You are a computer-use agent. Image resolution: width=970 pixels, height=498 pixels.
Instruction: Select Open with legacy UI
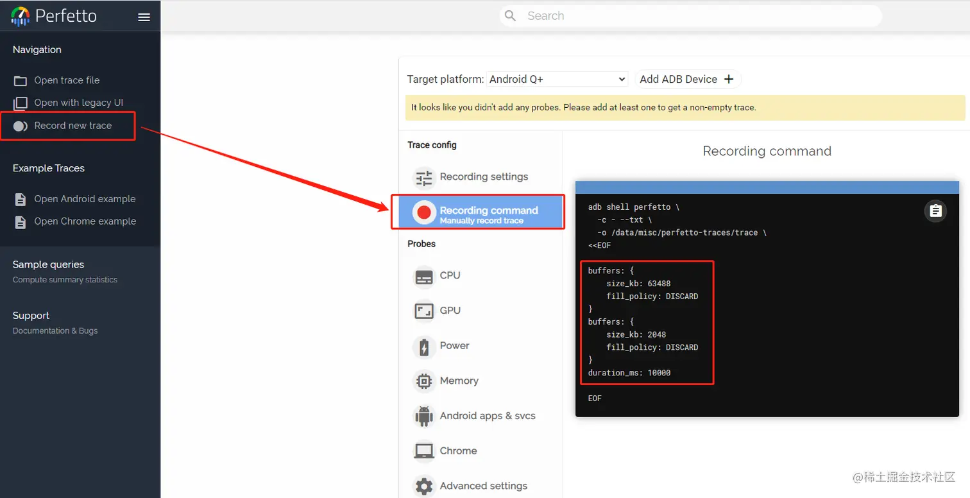click(x=78, y=103)
